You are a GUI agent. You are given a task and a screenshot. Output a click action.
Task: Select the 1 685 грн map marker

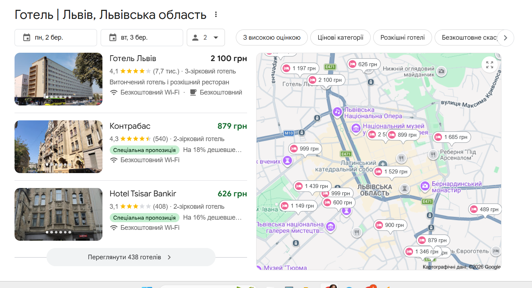[x=452, y=137]
